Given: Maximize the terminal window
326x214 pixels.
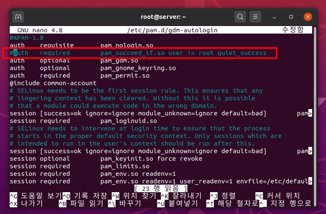Looking at the screenshot, I should pyautogui.click(x=291, y=17).
